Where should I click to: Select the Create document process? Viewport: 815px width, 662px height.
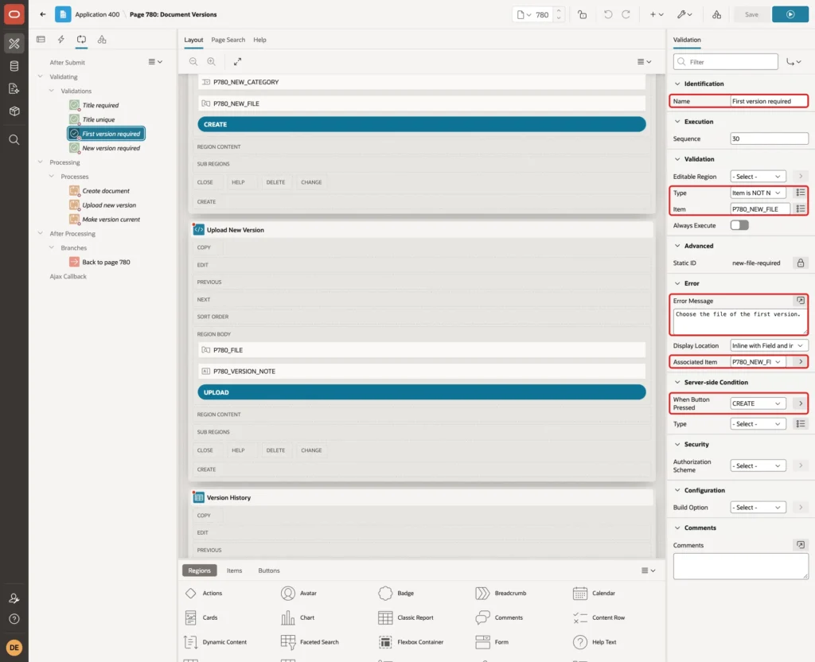pos(99,191)
